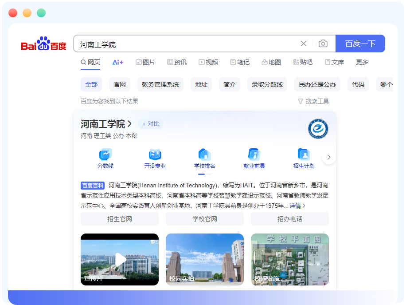Click the 百度百科 tag
Viewport: 406px width, 305px height.
click(93, 186)
